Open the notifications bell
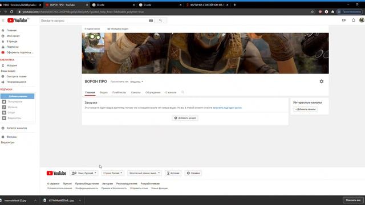This screenshot has height=205, width=365. pyautogui.click(x=354, y=20)
